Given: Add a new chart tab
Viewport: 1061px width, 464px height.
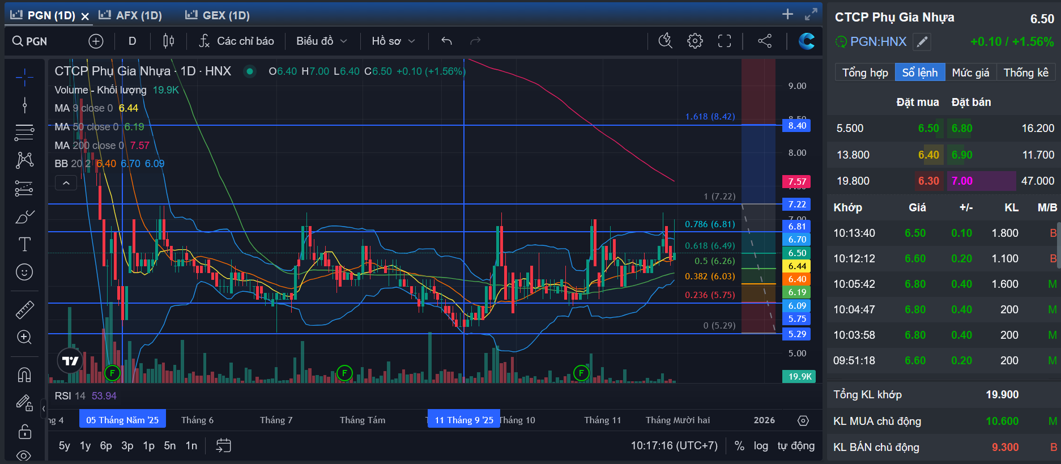Looking at the screenshot, I should 787,14.
